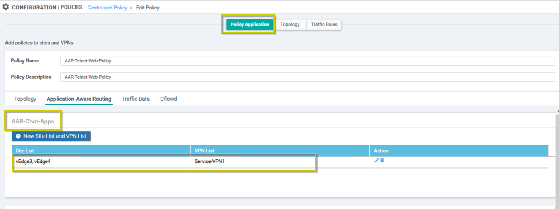Click the plus icon on New Site List button

pos(18,136)
